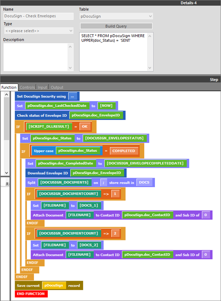Click the [DOCUSIGN_ENVELOPESTATUS] token

115,138
